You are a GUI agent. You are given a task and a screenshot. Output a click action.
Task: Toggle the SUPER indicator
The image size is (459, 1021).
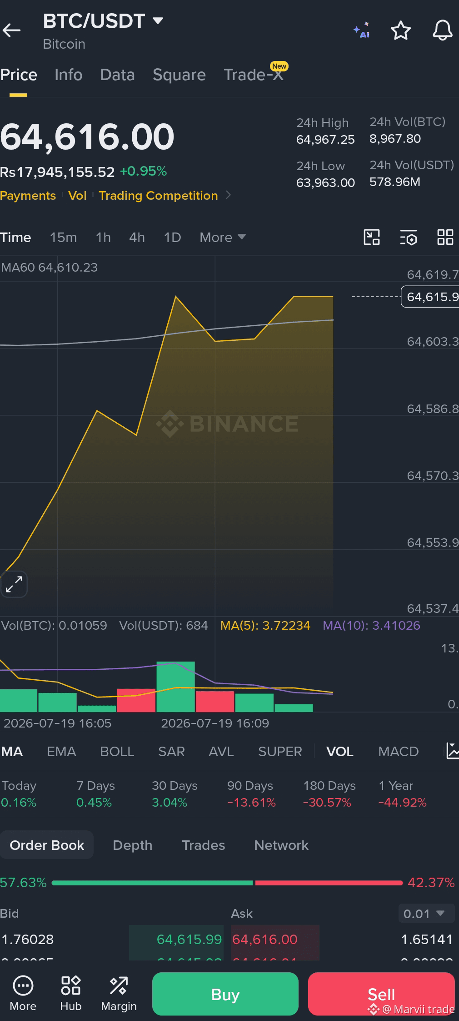coord(280,751)
